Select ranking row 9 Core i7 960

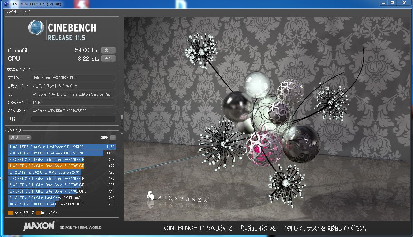click(62, 198)
